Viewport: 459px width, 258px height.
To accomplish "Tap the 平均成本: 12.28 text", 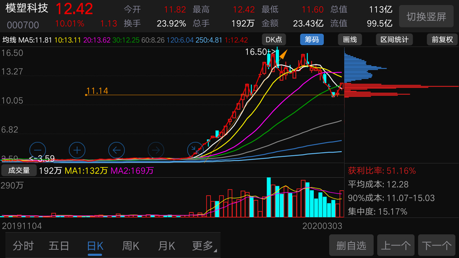I will [378, 184].
